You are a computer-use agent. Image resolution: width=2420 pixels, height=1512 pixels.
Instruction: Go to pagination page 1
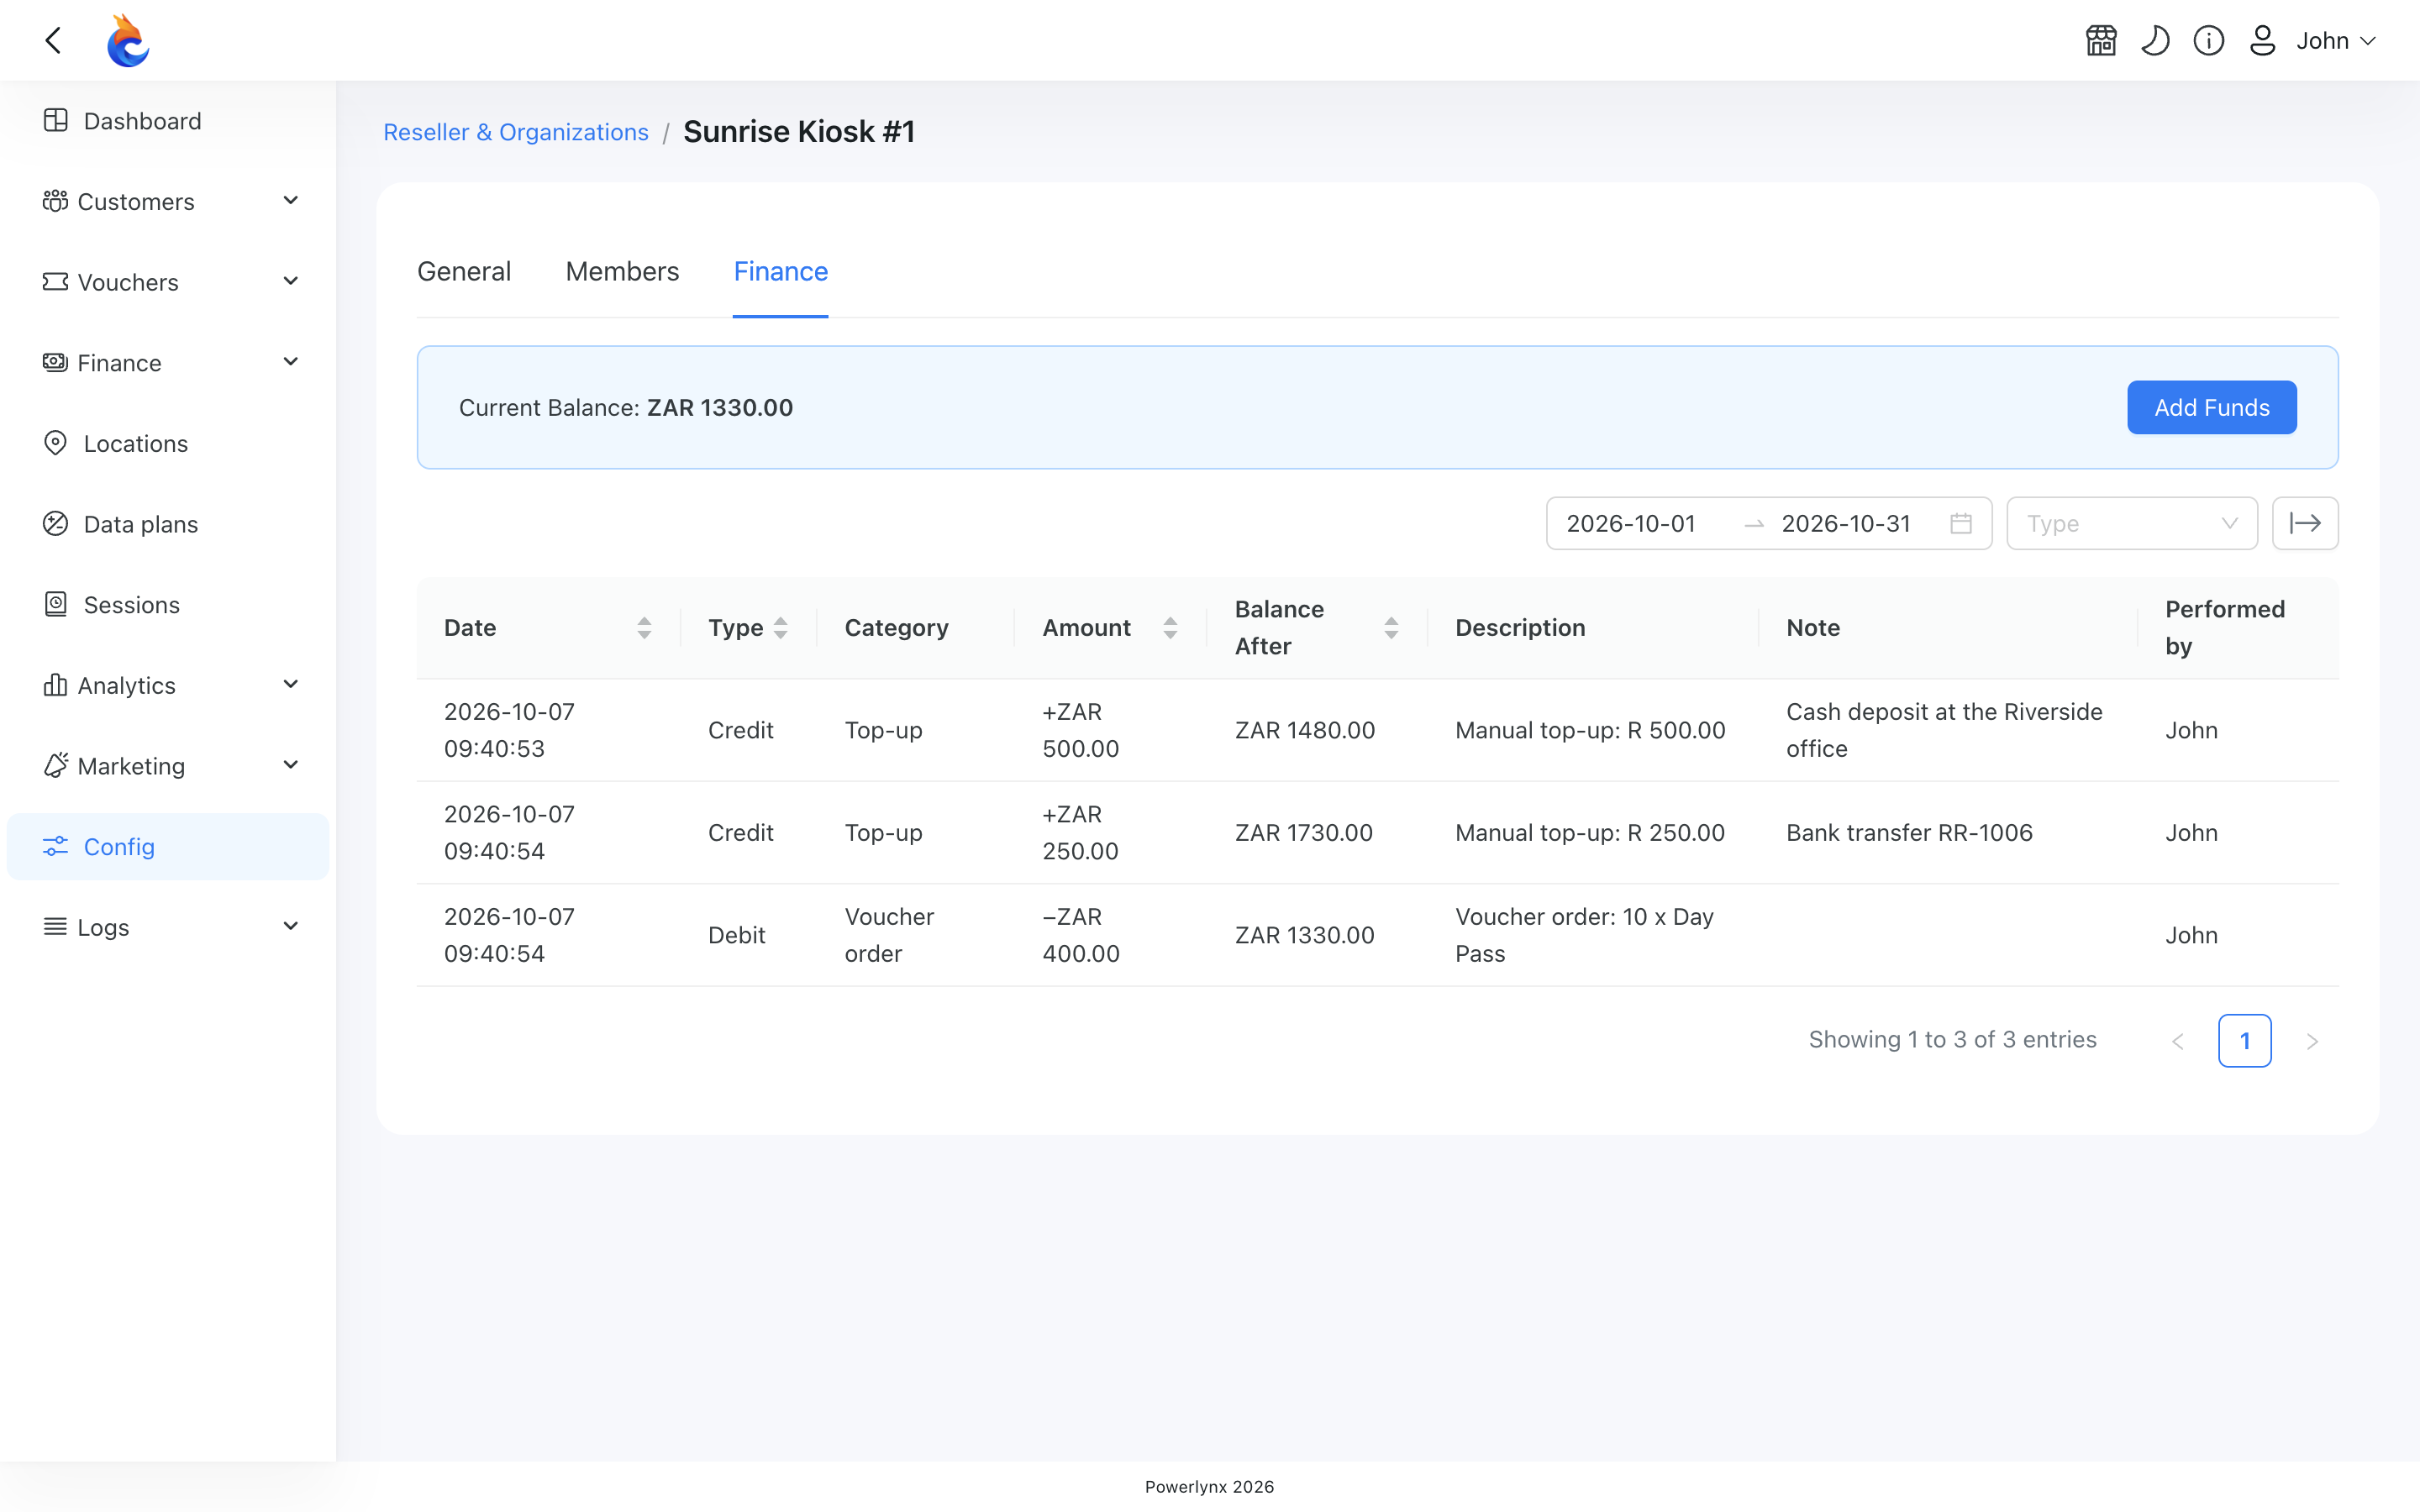coord(2245,1041)
